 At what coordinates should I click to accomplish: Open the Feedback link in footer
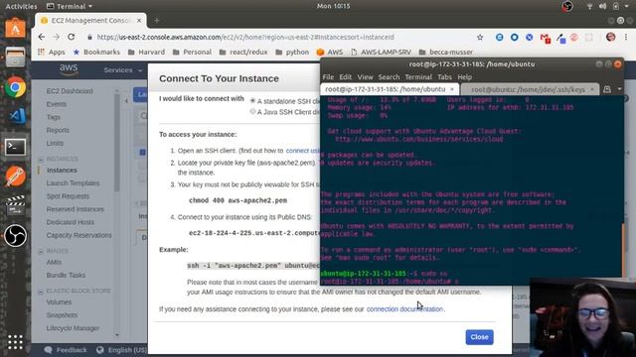coord(67,350)
